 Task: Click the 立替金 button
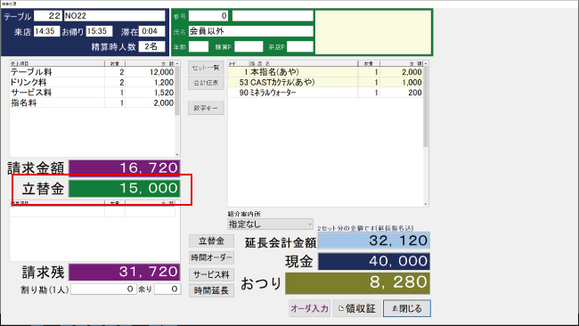tap(211, 241)
